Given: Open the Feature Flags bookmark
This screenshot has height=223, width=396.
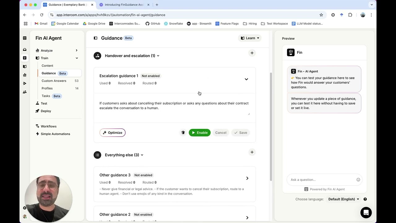Looking at the screenshot, I should [227, 24].
